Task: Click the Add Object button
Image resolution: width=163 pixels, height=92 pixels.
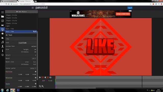Action: tap(21, 12)
